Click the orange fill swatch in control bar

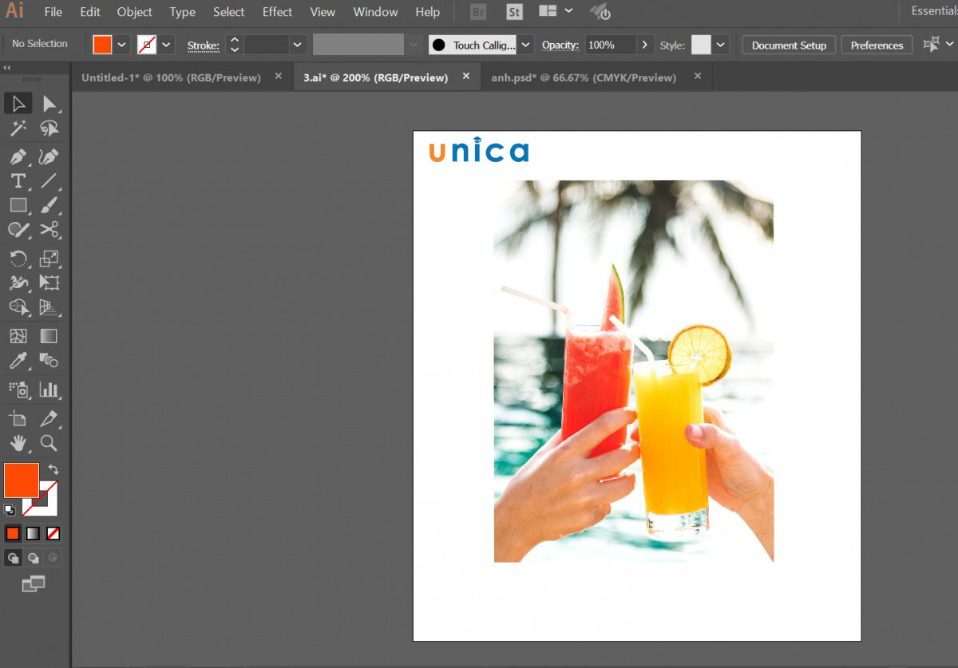[102, 45]
